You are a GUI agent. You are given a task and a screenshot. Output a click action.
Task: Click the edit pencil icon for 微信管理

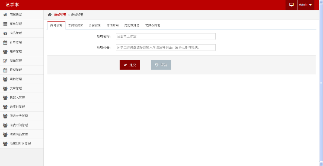(5, 61)
